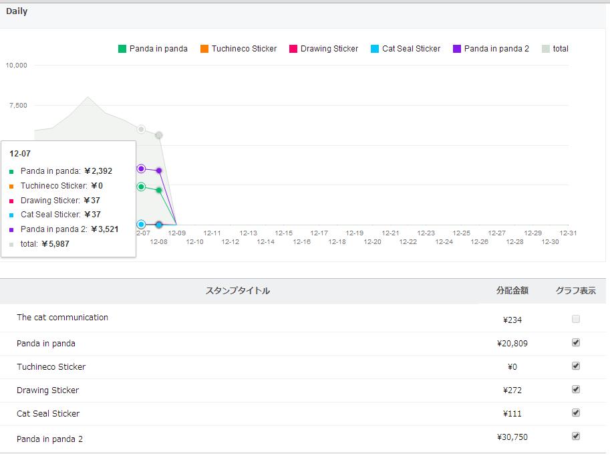Select Drawing Sticker table row title
Viewport: 610px width, 458px height.
48,390
